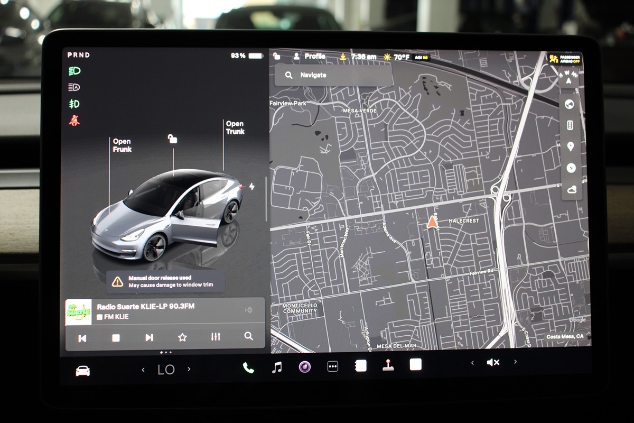Toggle door lock icon above the car
Screen dimensions: 634x423
[172, 139]
